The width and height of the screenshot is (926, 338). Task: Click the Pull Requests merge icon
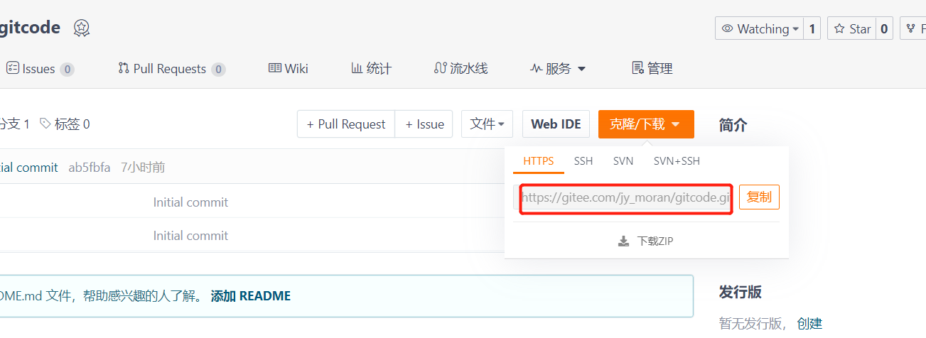point(124,68)
